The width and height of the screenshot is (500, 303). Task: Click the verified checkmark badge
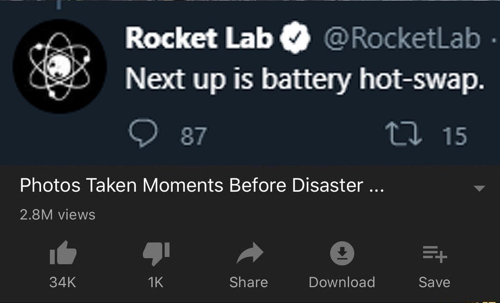(x=296, y=38)
